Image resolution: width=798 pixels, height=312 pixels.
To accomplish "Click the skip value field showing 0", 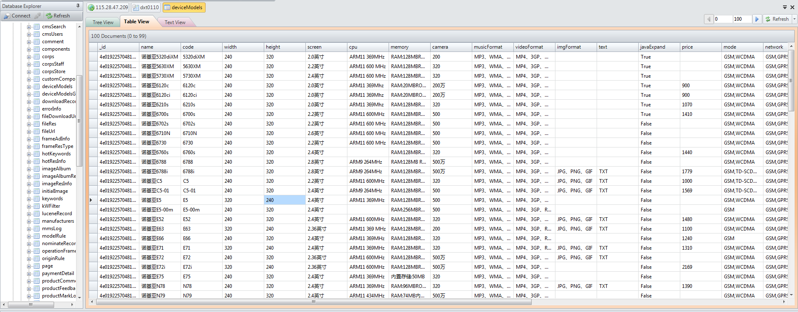I will point(723,19).
